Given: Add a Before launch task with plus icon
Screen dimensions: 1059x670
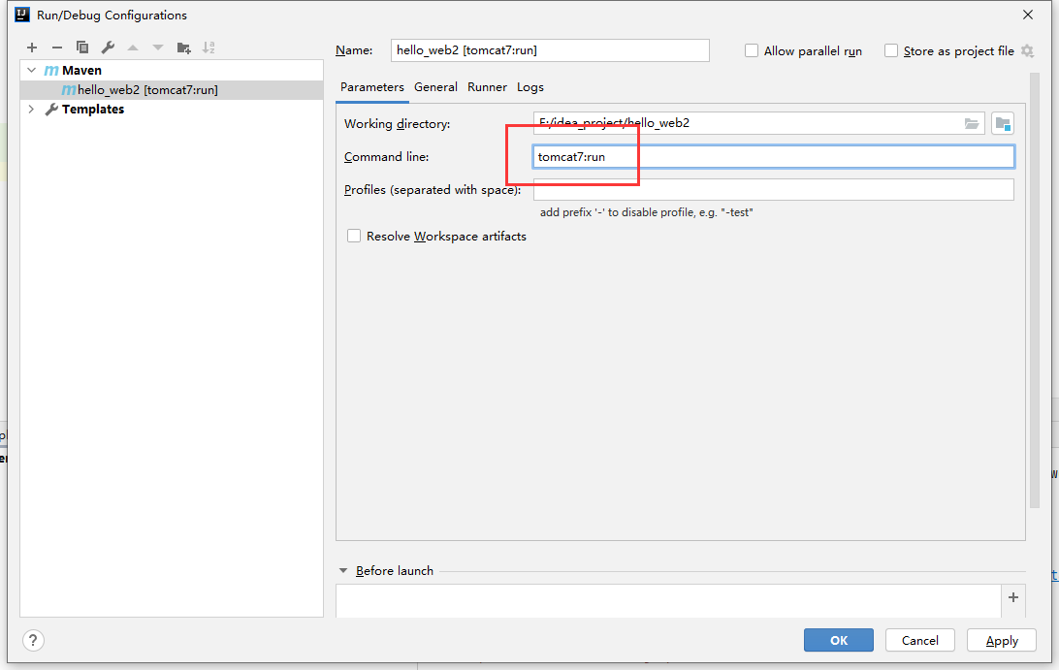Looking at the screenshot, I should tap(1013, 597).
